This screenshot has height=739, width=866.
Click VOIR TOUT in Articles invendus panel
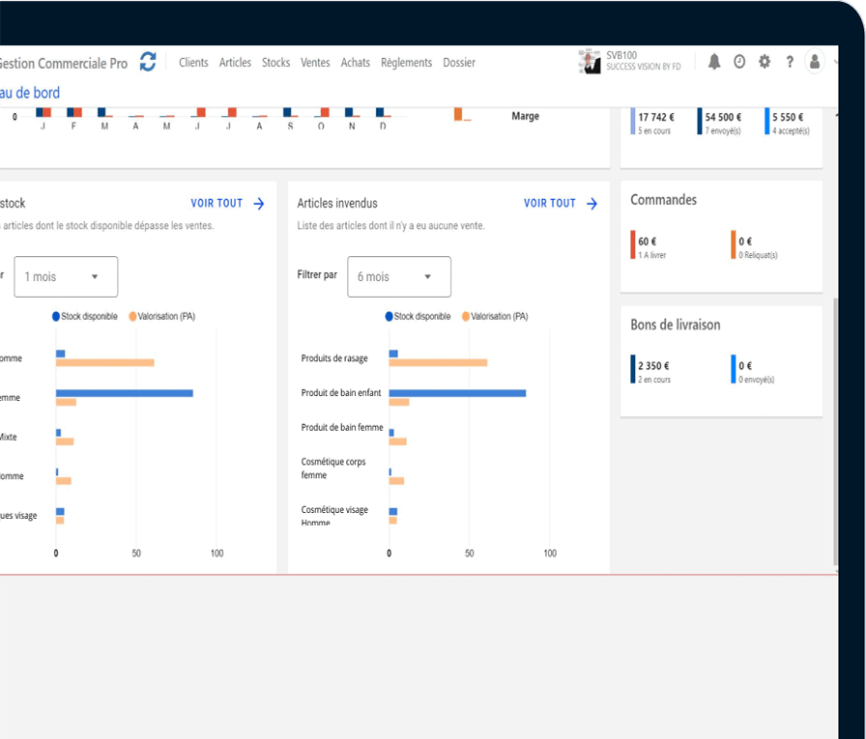tap(549, 204)
